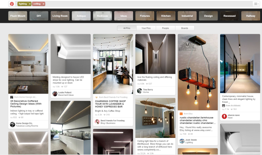The width and height of the screenshot is (262, 155).
Task: Remove the "lighting" search tag
Action: [x=29, y=4]
